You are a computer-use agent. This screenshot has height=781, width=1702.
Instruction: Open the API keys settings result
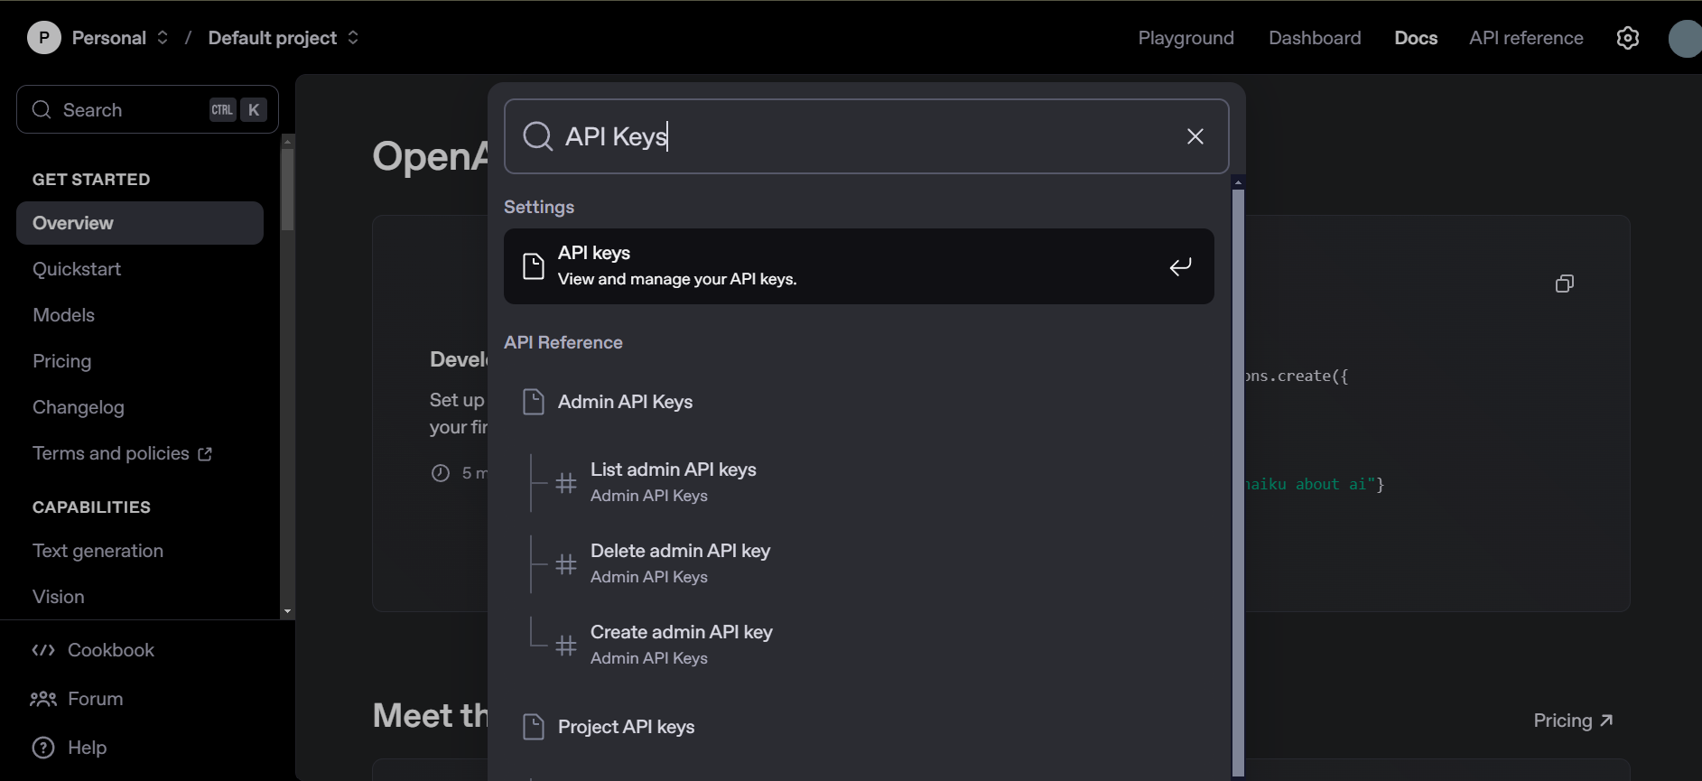click(x=859, y=266)
